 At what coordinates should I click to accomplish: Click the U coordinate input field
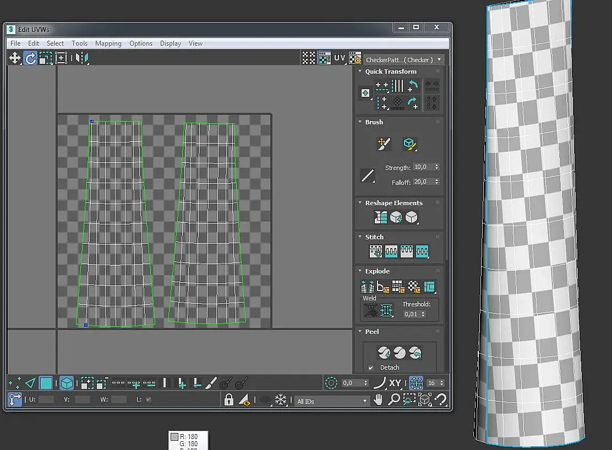(46, 399)
